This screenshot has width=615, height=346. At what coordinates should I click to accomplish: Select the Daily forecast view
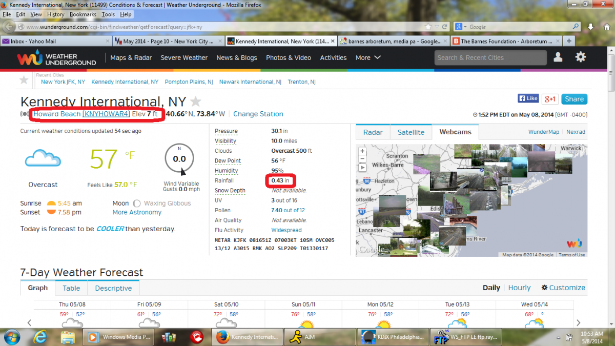coord(491,288)
